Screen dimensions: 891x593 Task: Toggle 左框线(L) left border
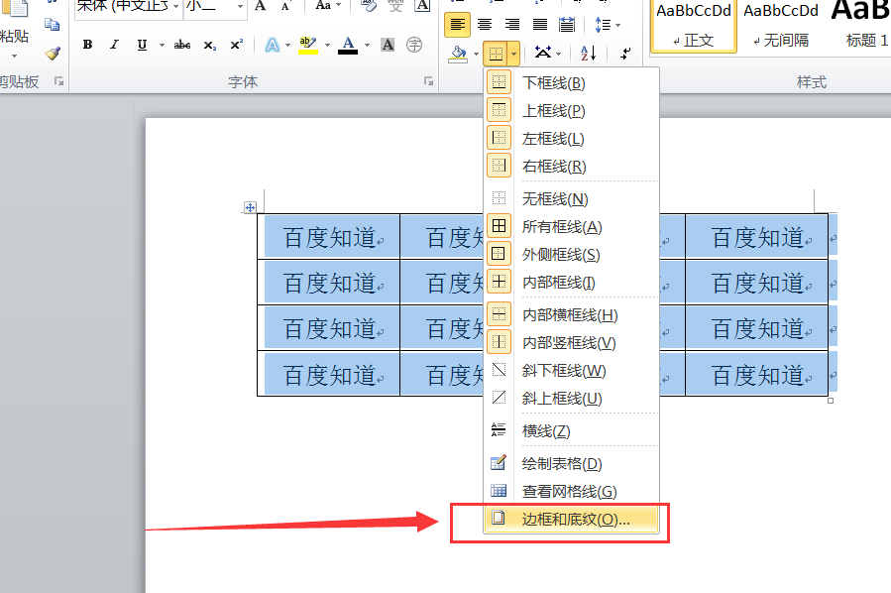point(572,139)
